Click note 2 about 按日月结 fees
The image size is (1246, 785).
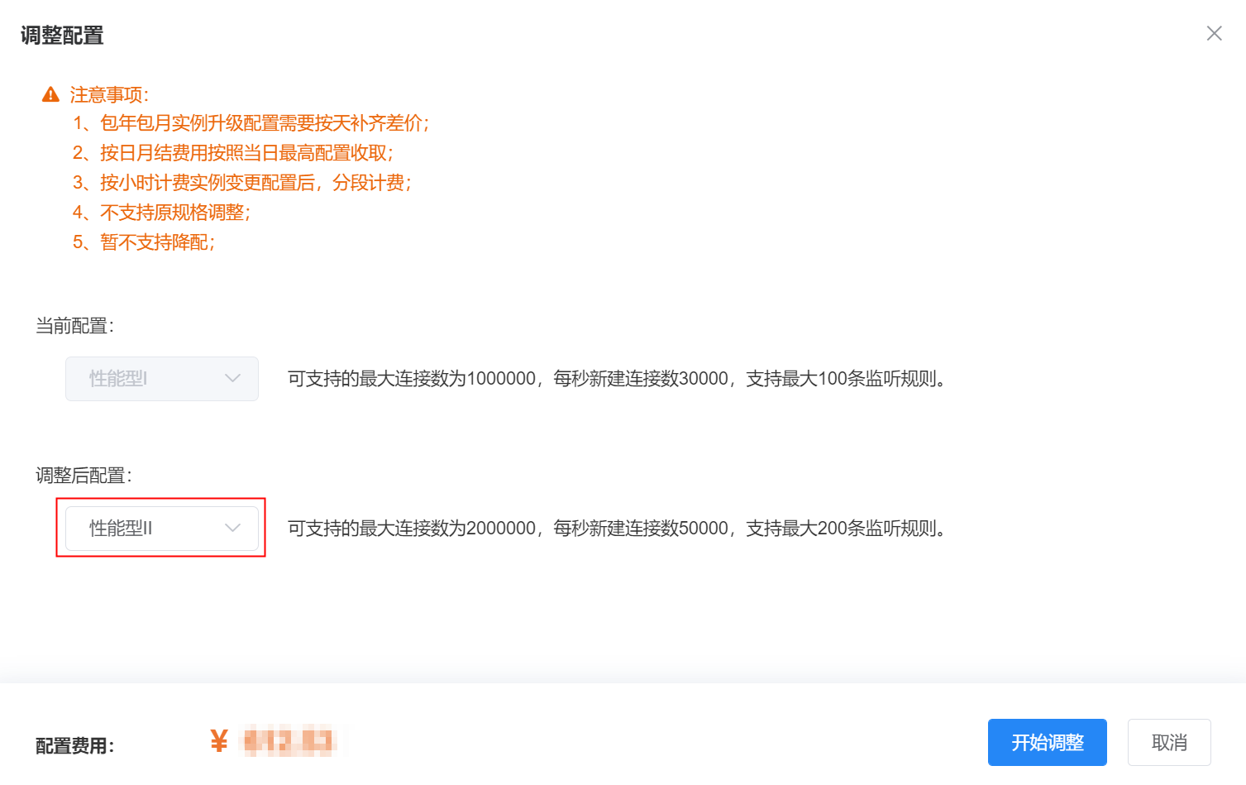coord(232,153)
